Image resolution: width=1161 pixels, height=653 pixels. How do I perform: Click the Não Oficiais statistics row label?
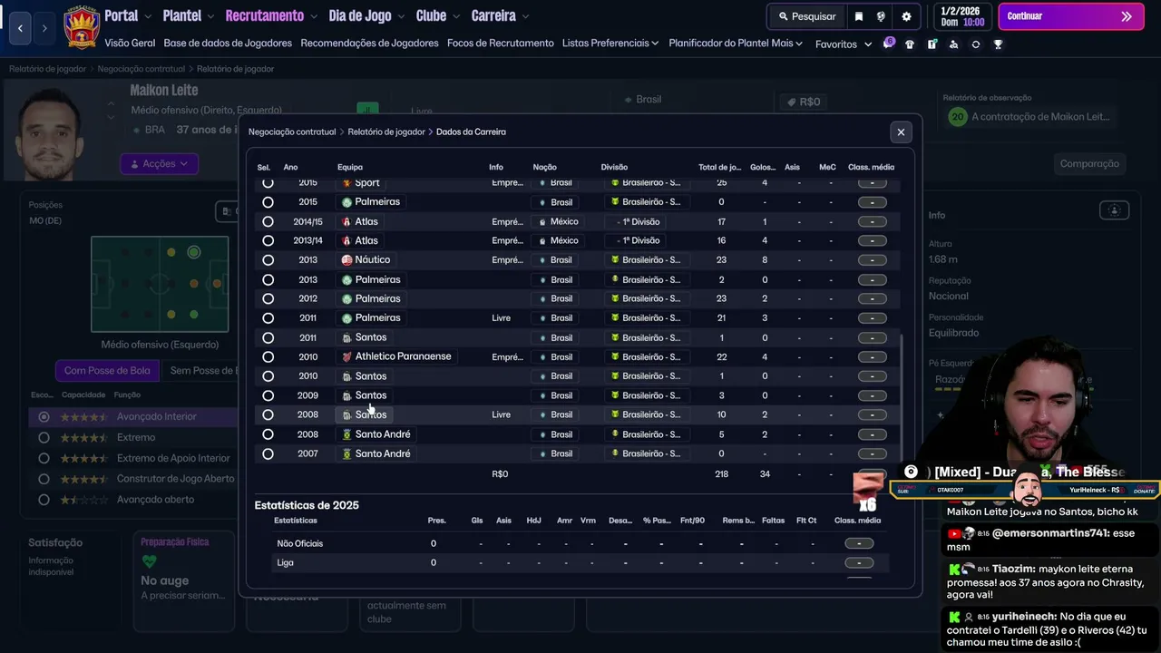pos(300,543)
